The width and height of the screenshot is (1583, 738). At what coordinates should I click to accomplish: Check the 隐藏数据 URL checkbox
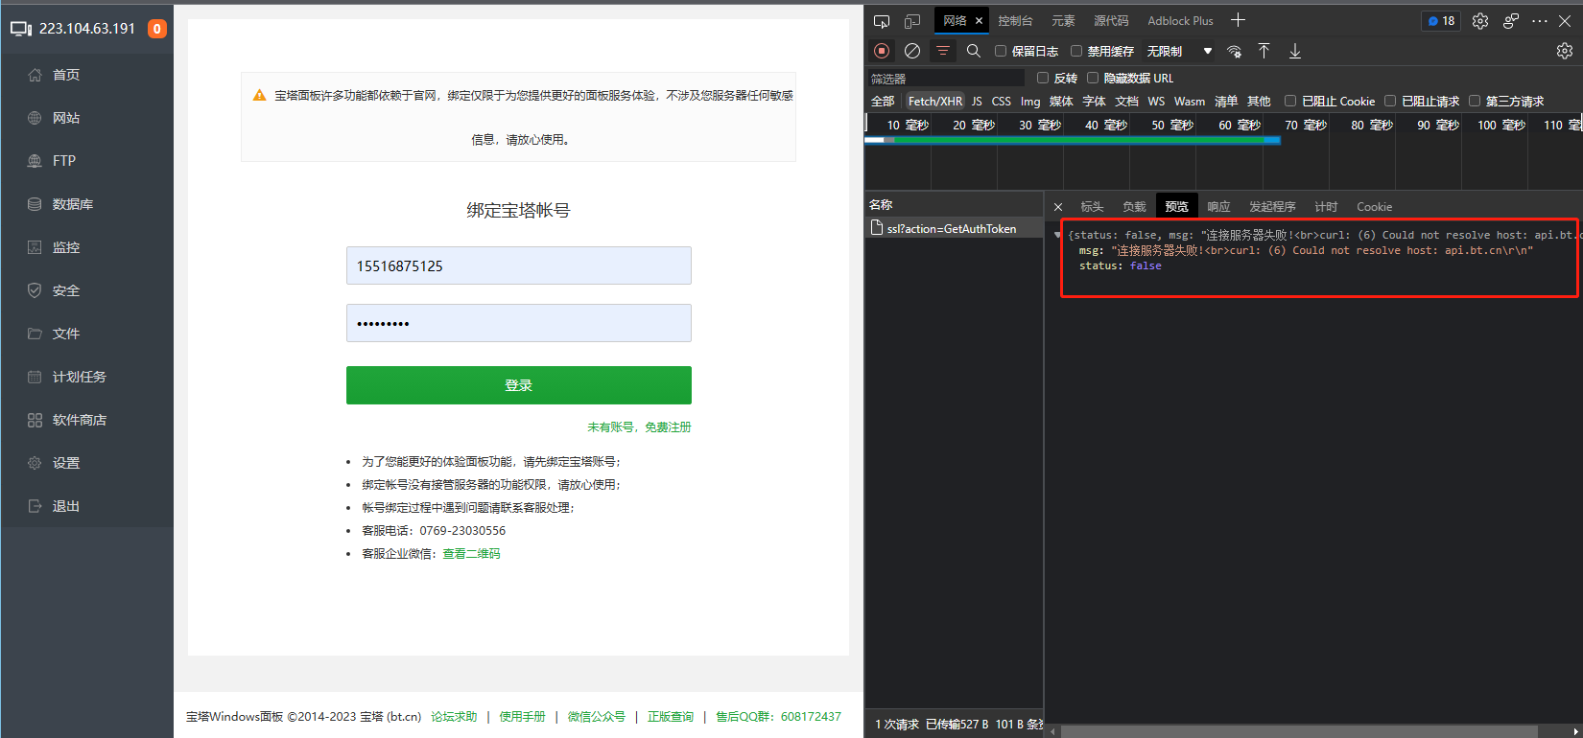[1093, 78]
